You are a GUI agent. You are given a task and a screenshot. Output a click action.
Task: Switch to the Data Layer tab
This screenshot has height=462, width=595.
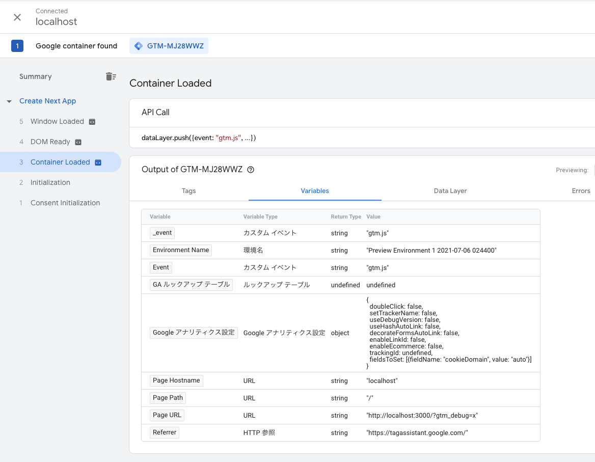(x=450, y=191)
